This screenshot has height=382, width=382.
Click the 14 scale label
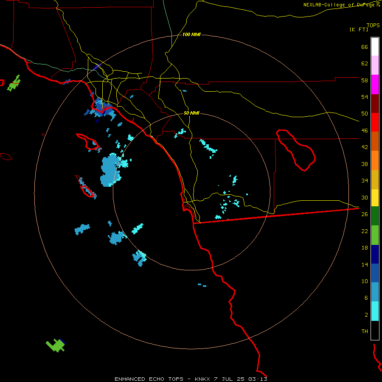point(365,264)
